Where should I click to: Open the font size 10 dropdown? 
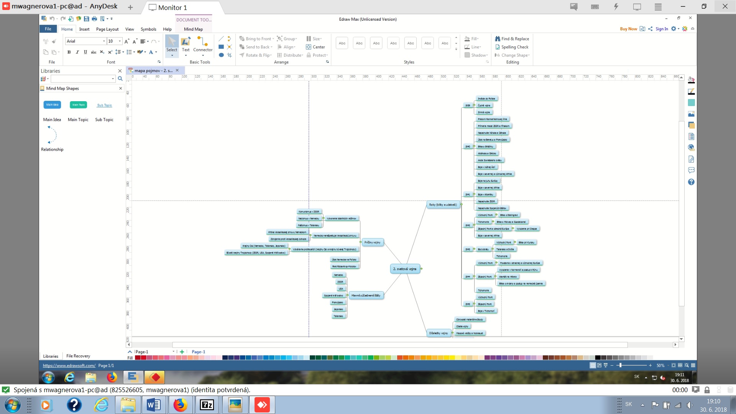120,41
